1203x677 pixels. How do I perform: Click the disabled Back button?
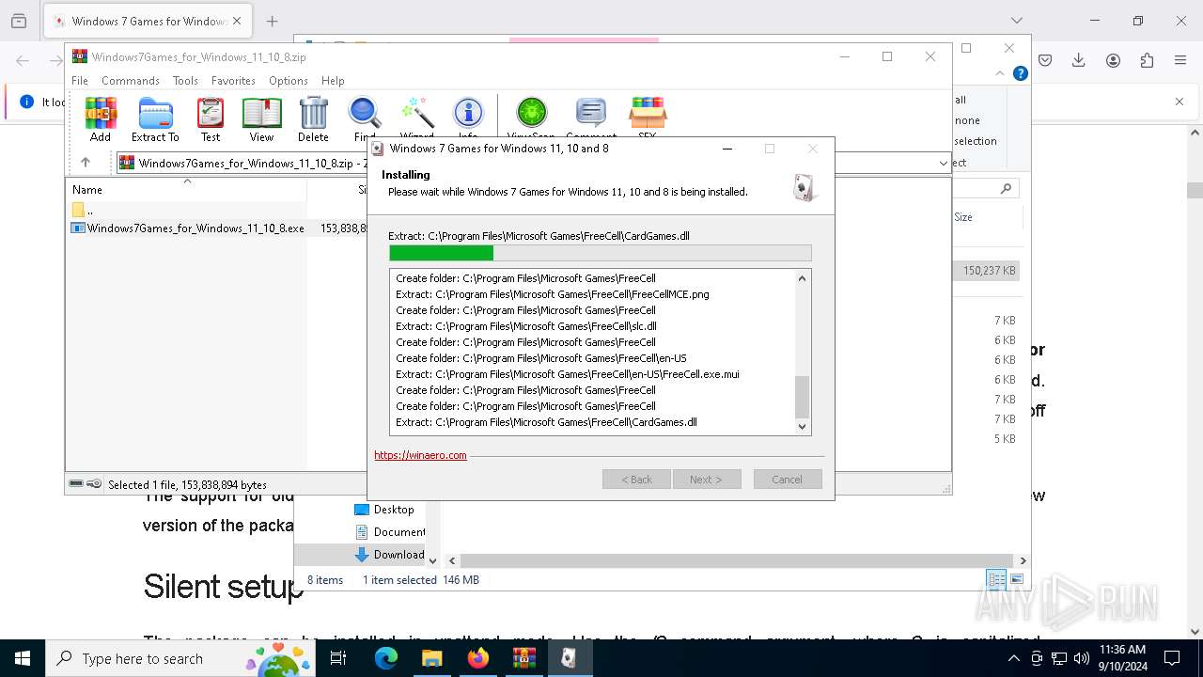(x=636, y=480)
